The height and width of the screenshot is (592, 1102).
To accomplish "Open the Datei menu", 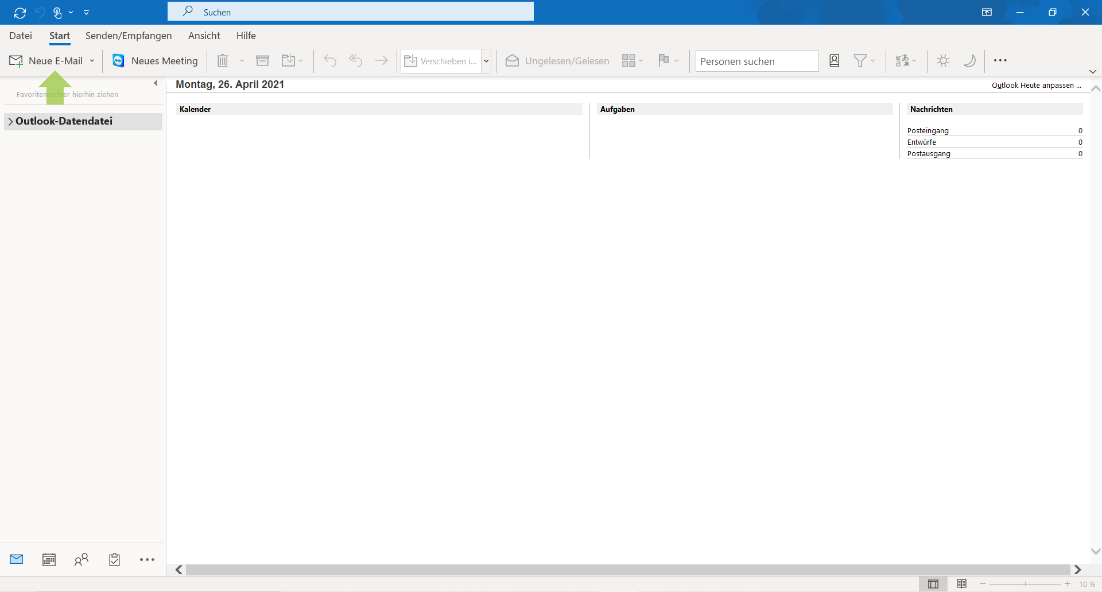I will click(x=21, y=36).
